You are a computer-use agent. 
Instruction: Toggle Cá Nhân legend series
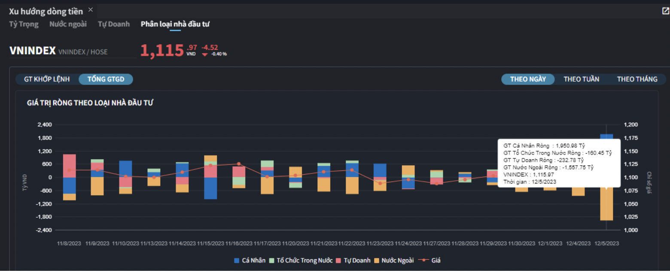pyautogui.click(x=250, y=260)
